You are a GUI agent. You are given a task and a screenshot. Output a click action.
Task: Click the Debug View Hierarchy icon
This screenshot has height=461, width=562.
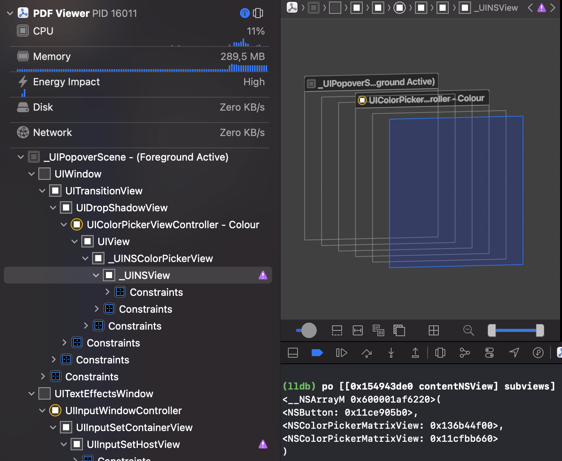pos(440,353)
